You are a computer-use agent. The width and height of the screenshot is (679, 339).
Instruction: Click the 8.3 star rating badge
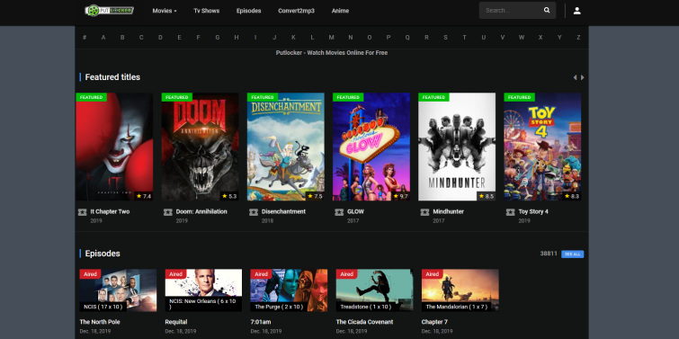pyautogui.click(x=572, y=196)
